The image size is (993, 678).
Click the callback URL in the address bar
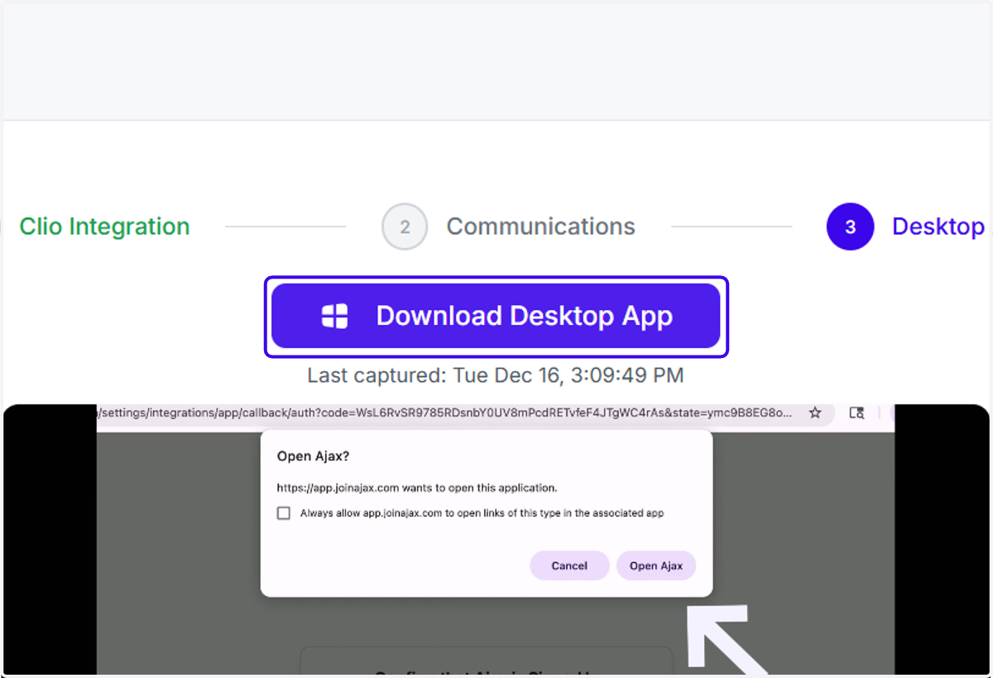click(445, 412)
